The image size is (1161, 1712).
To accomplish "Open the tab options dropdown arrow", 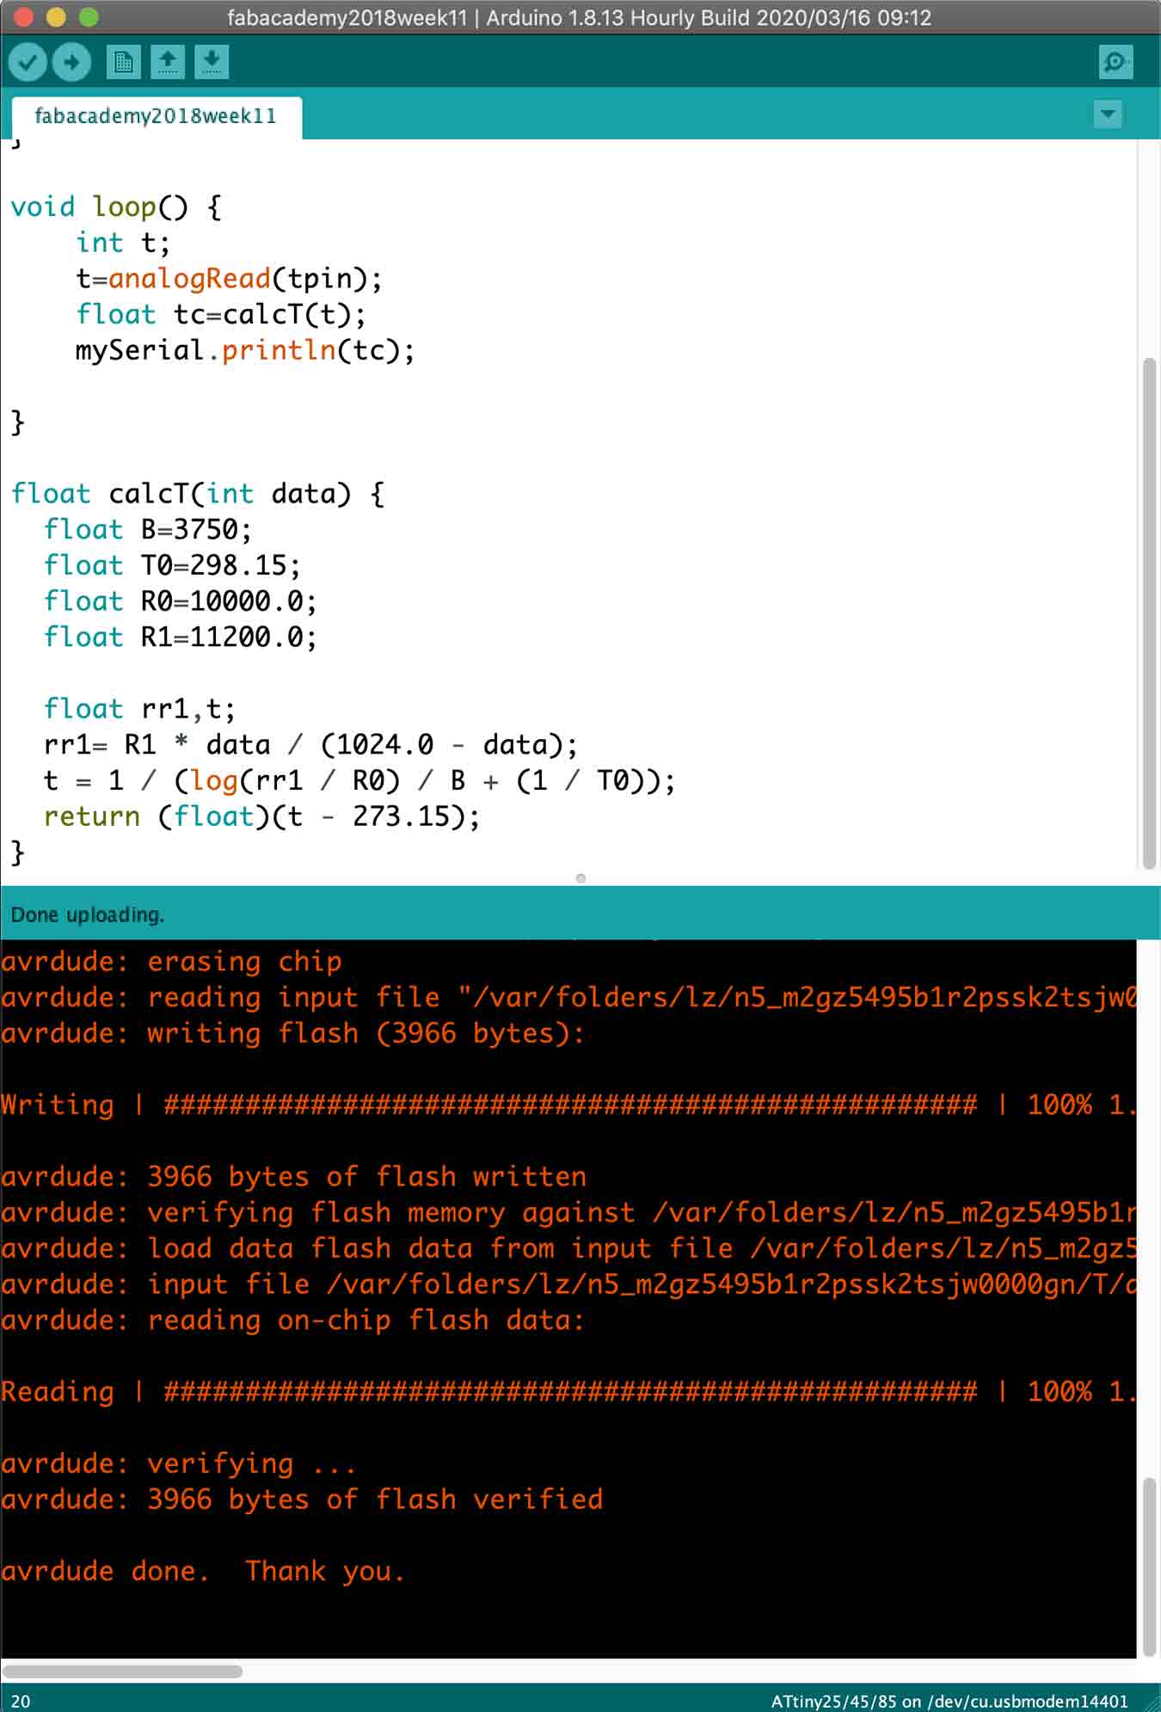I will coord(1108,114).
